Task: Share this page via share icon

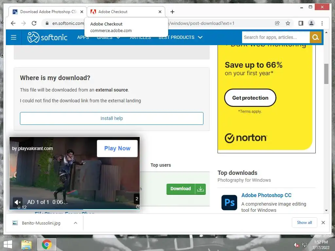Action: pyautogui.click(x=277, y=23)
